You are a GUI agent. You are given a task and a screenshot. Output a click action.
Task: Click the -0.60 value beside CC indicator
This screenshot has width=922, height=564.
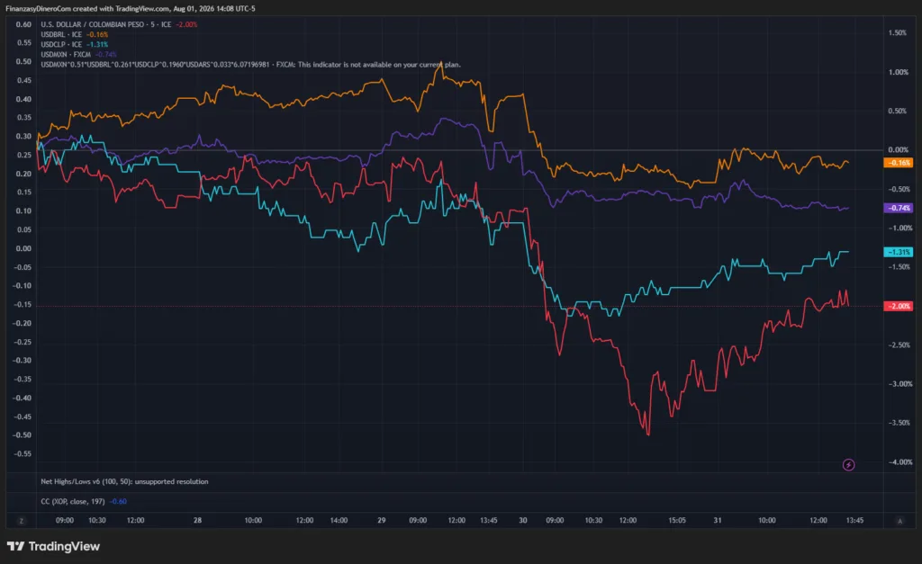coord(118,502)
